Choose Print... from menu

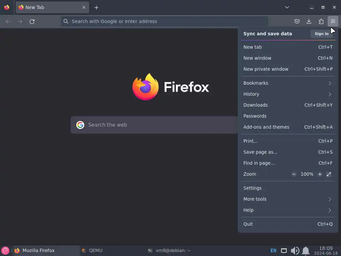pyautogui.click(x=288, y=141)
